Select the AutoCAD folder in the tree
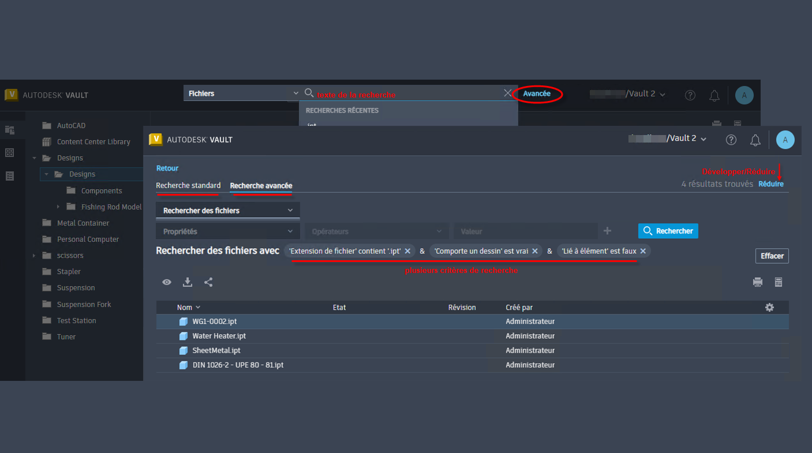This screenshot has height=453, width=812. [71, 126]
